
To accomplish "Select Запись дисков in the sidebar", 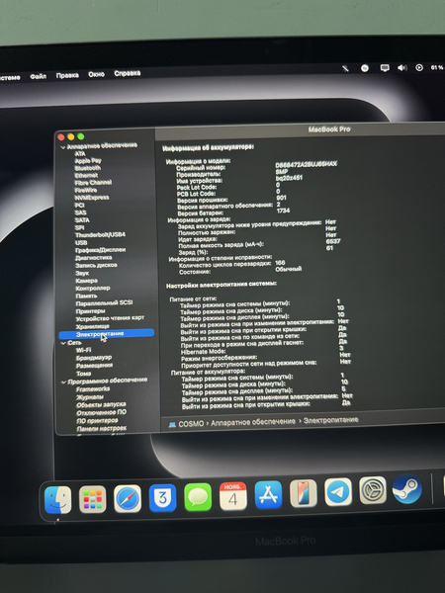I will click(96, 265).
